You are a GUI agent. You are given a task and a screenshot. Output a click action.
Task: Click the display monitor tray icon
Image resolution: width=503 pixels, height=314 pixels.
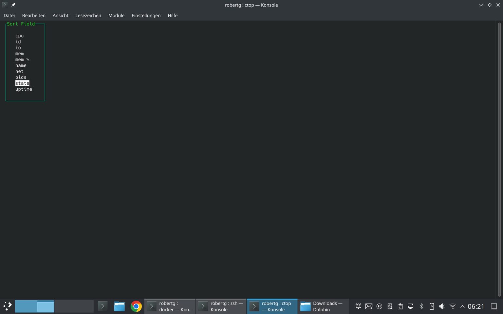click(411, 306)
